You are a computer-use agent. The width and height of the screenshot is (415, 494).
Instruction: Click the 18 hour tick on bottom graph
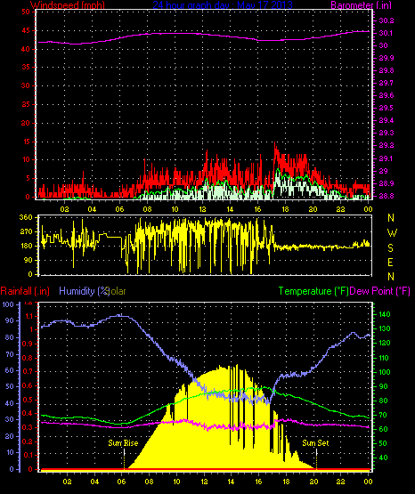click(x=286, y=482)
